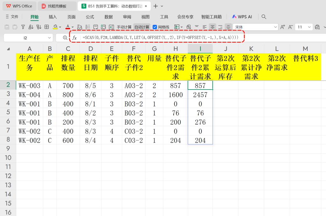
Task: Click the filter funnel icon in toolbar
Action: coord(23,27)
